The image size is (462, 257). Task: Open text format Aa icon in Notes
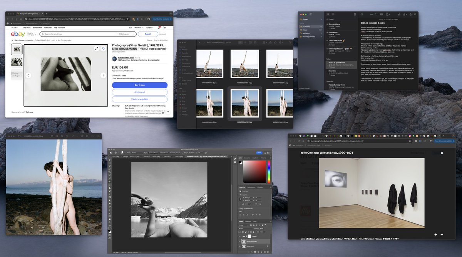372,15
